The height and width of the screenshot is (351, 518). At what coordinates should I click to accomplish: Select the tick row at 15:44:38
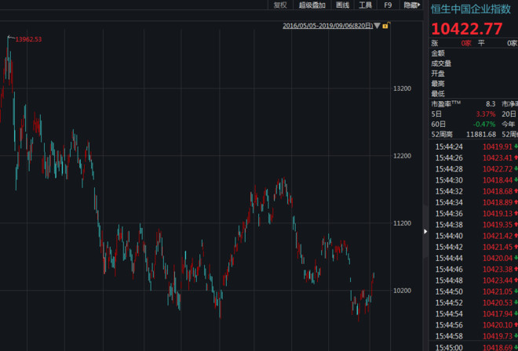click(473, 225)
